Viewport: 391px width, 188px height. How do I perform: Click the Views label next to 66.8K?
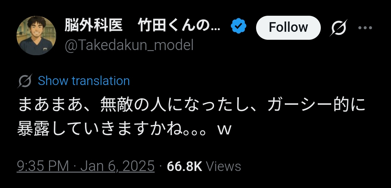[x=223, y=167]
